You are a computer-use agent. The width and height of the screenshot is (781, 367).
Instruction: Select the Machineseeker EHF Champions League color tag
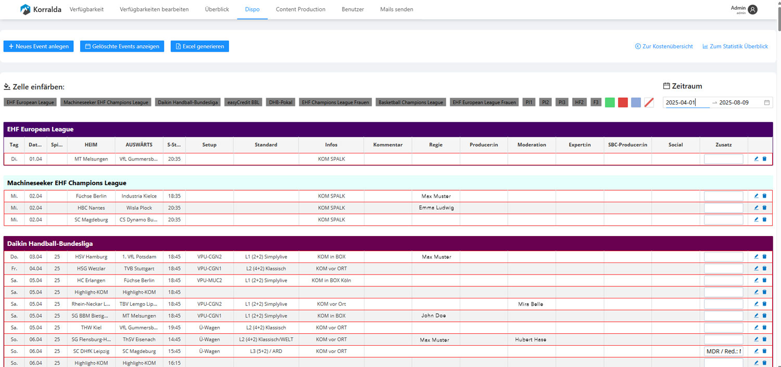pyautogui.click(x=106, y=102)
